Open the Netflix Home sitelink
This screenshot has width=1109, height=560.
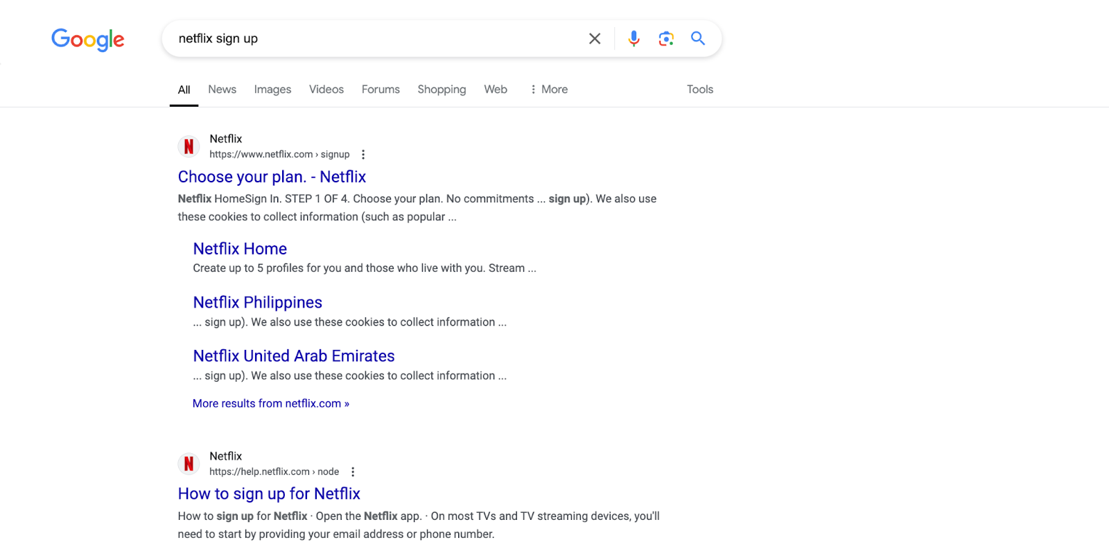point(240,249)
